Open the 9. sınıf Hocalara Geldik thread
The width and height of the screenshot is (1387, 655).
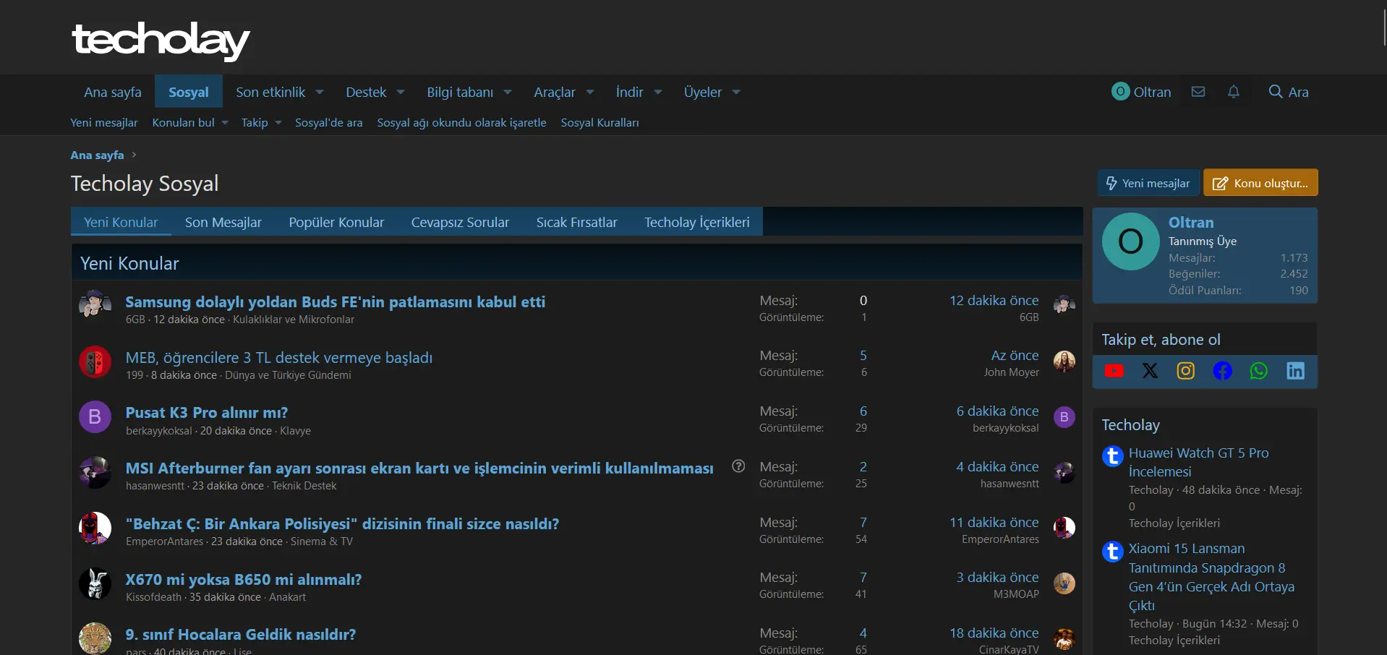coord(241,634)
